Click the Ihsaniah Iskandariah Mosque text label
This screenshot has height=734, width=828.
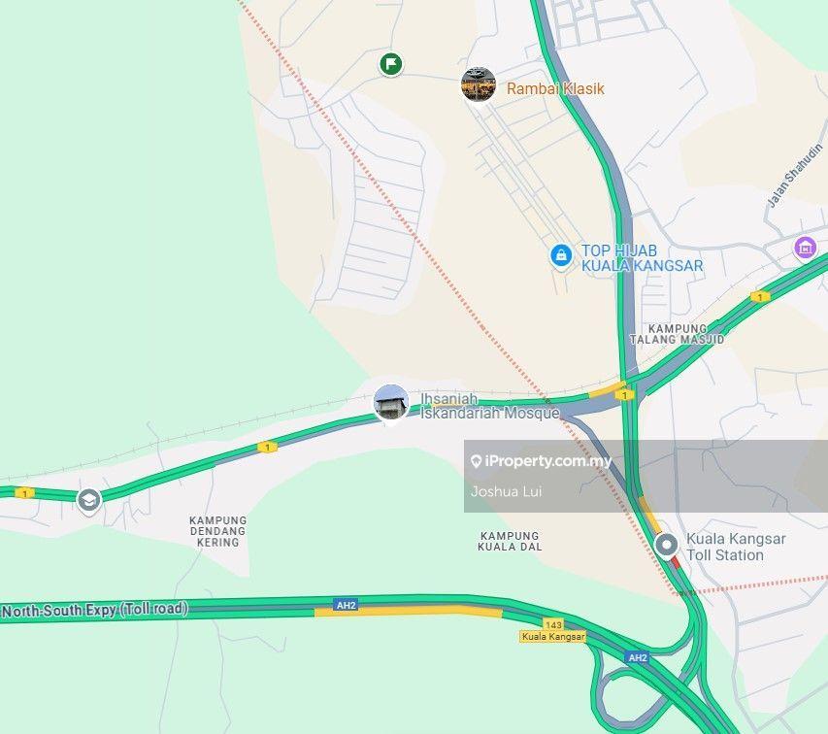point(489,406)
